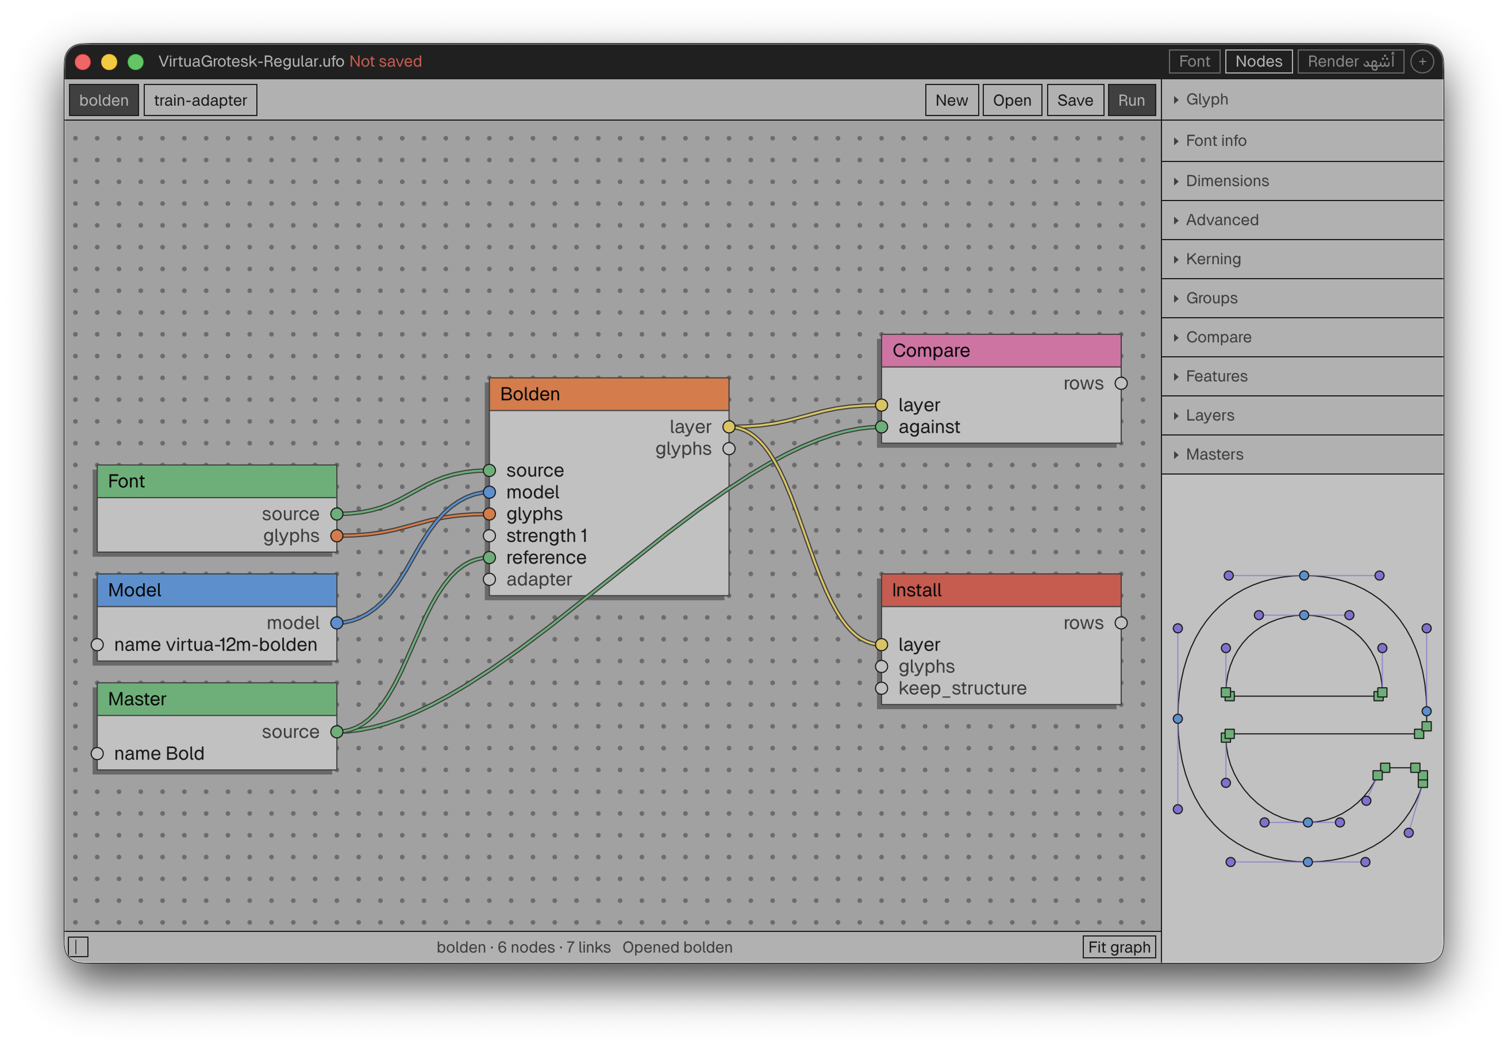1508x1048 pixels.
Task: Expand the Advanced section
Action: coord(1302,220)
